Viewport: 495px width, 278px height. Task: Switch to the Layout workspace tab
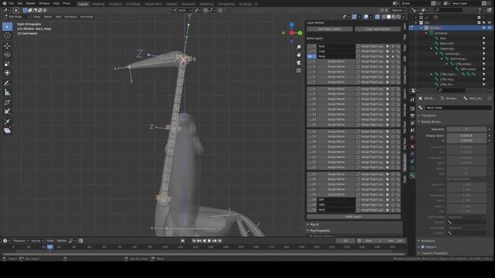click(83, 4)
